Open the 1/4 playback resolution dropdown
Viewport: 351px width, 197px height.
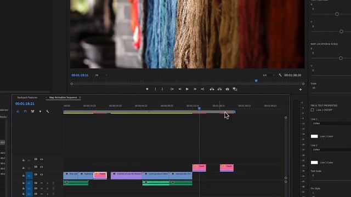[269, 76]
